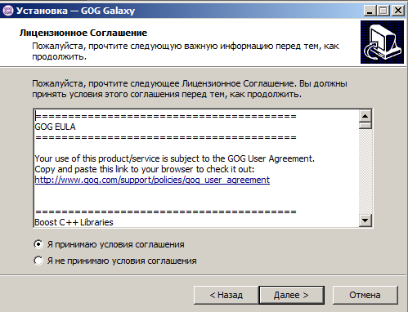Click the scrollbar track below thumb

tap(365, 172)
